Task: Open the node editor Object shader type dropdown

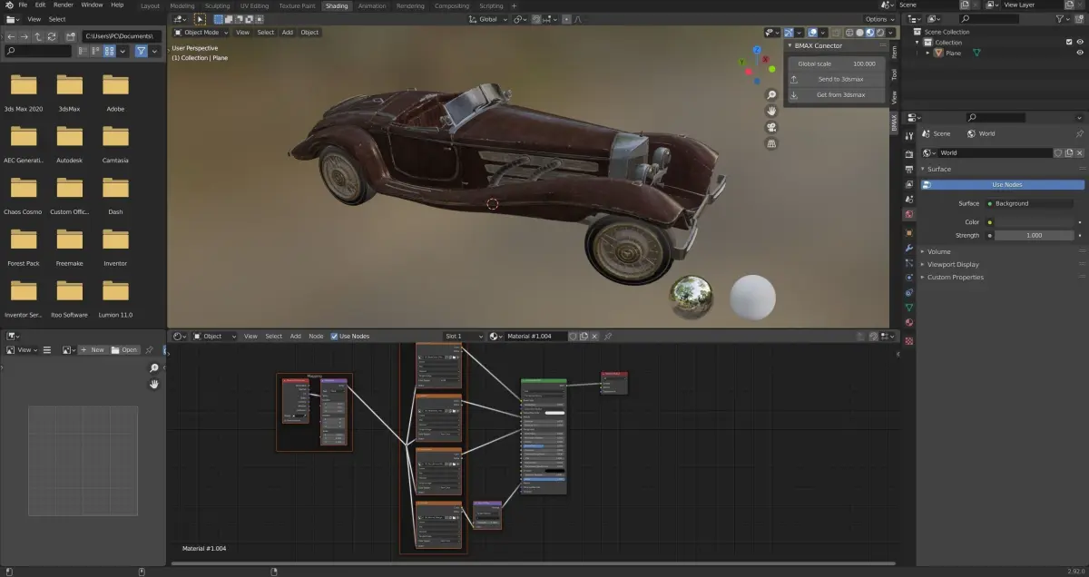Action: [x=215, y=337]
